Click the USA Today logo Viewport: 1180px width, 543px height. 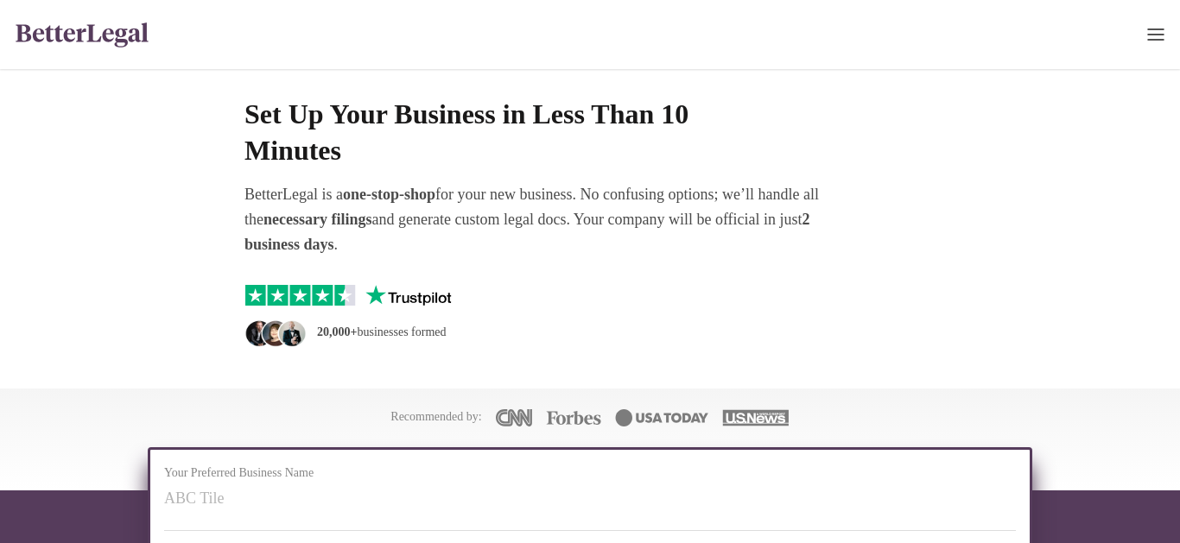coord(662,418)
